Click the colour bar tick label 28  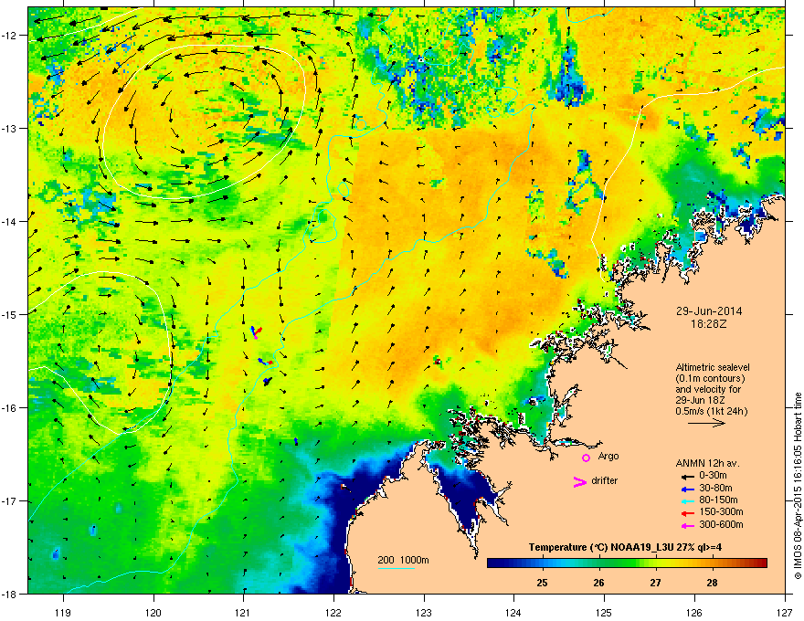(712, 583)
